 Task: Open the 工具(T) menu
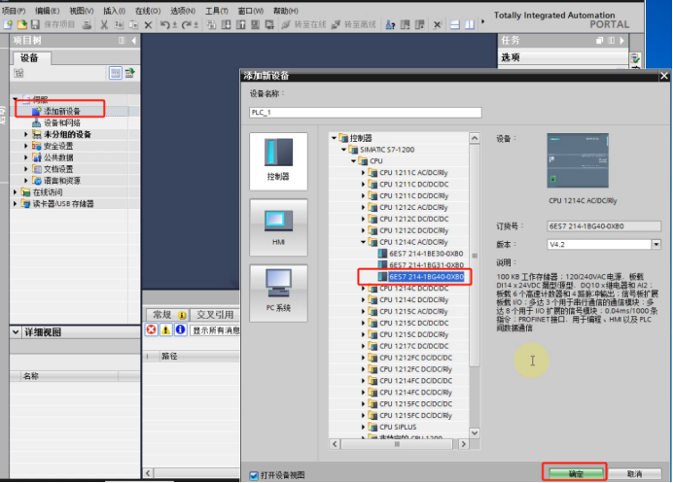click(216, 11)
